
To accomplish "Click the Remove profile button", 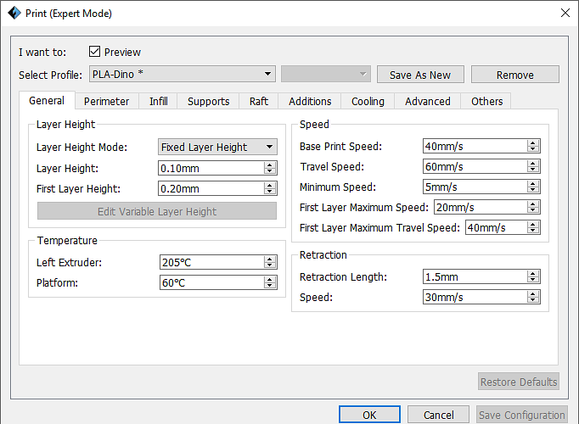I will 515,75.
